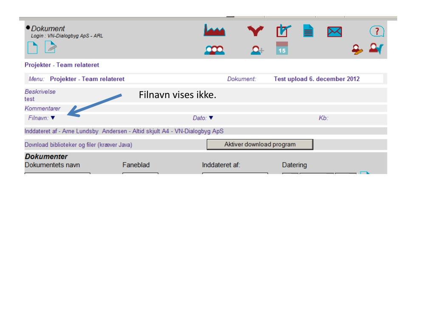The image size is (435, 326).
Task: Click the Kommentarer label
Action: point(42,108)
